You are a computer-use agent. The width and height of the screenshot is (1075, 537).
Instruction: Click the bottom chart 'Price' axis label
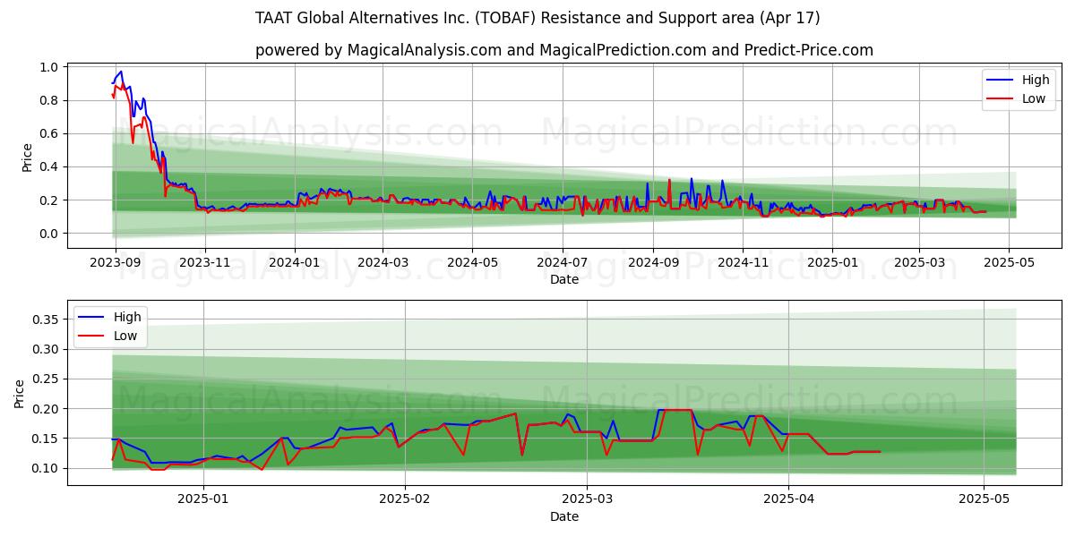coord(20,393)
